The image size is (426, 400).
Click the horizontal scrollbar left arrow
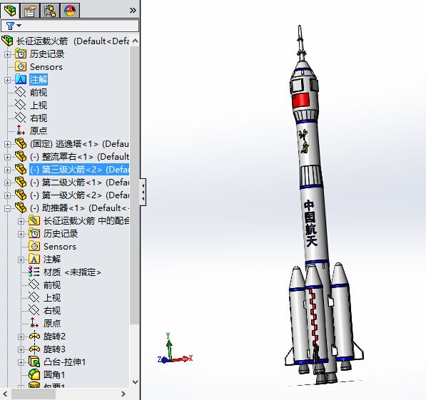point(5,394)
